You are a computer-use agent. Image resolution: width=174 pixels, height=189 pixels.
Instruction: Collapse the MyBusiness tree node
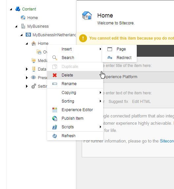(16, 26)
